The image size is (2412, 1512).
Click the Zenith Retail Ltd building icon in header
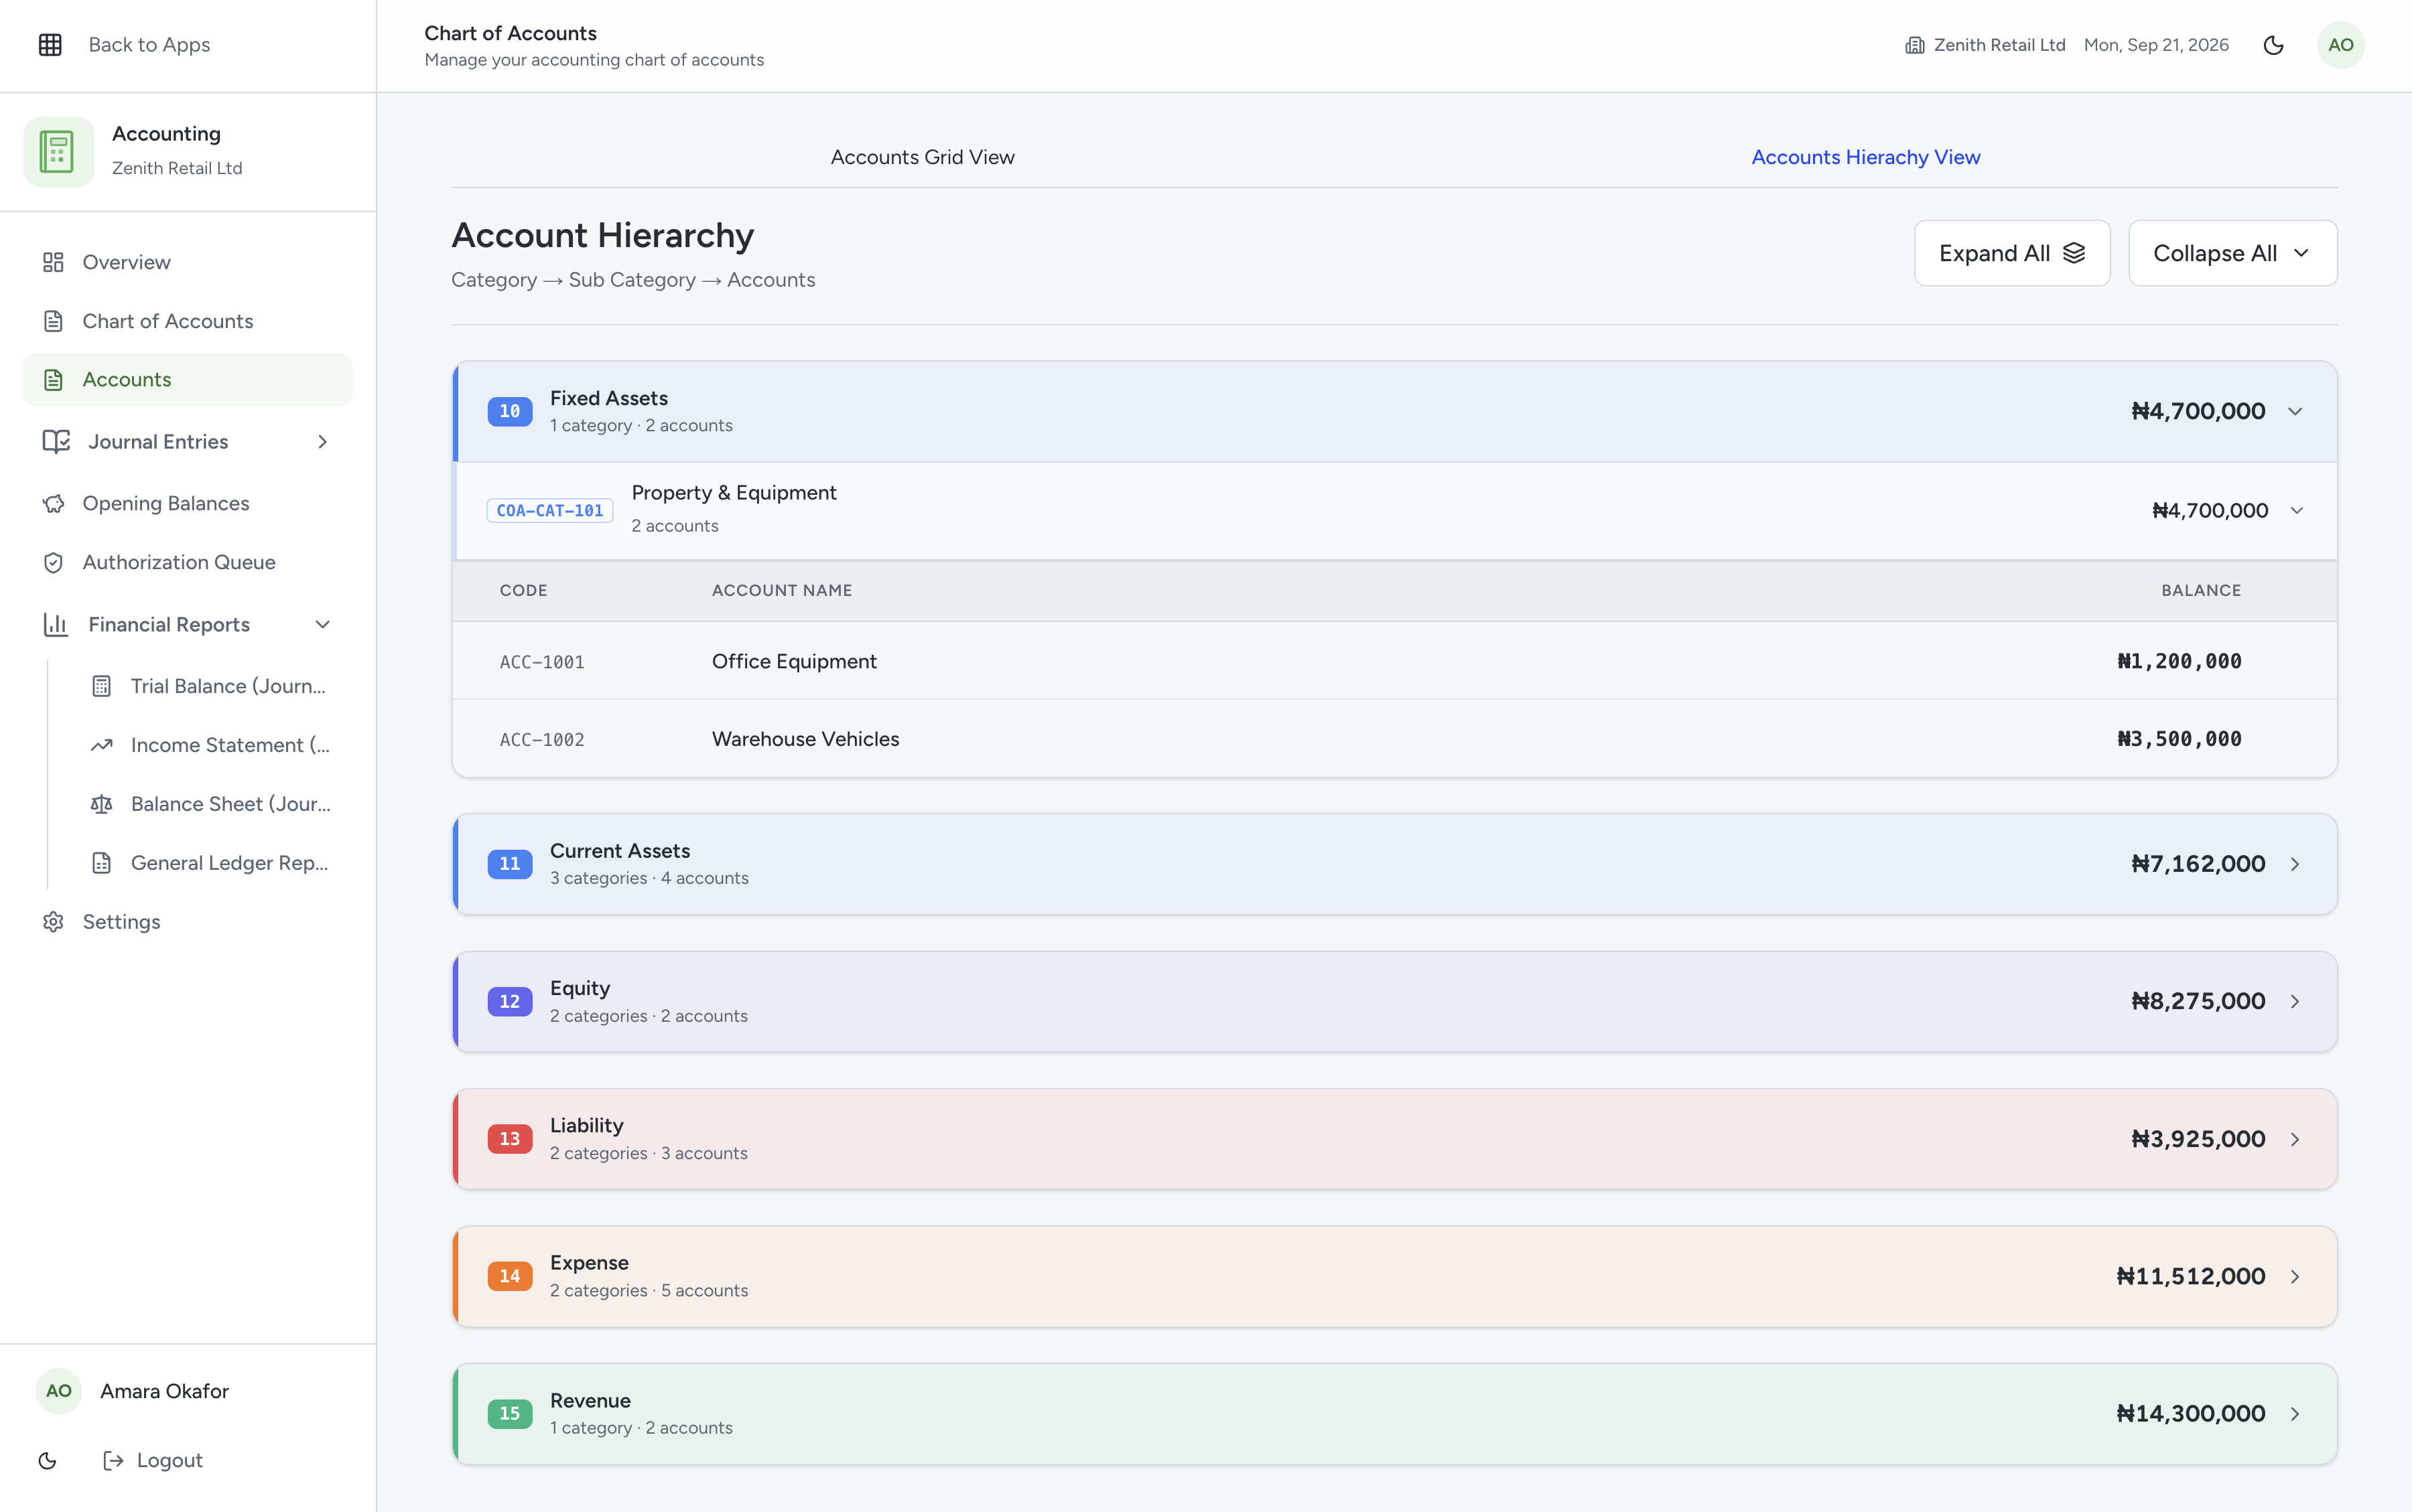point(1915,45)
